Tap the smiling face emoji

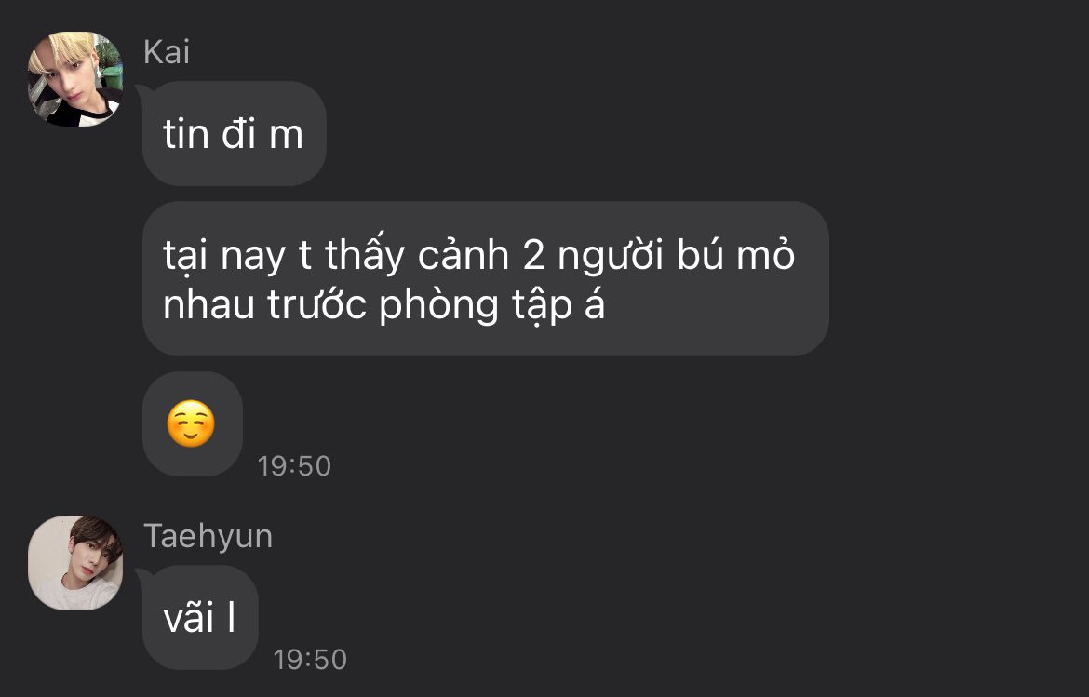(x=191, y=423)
